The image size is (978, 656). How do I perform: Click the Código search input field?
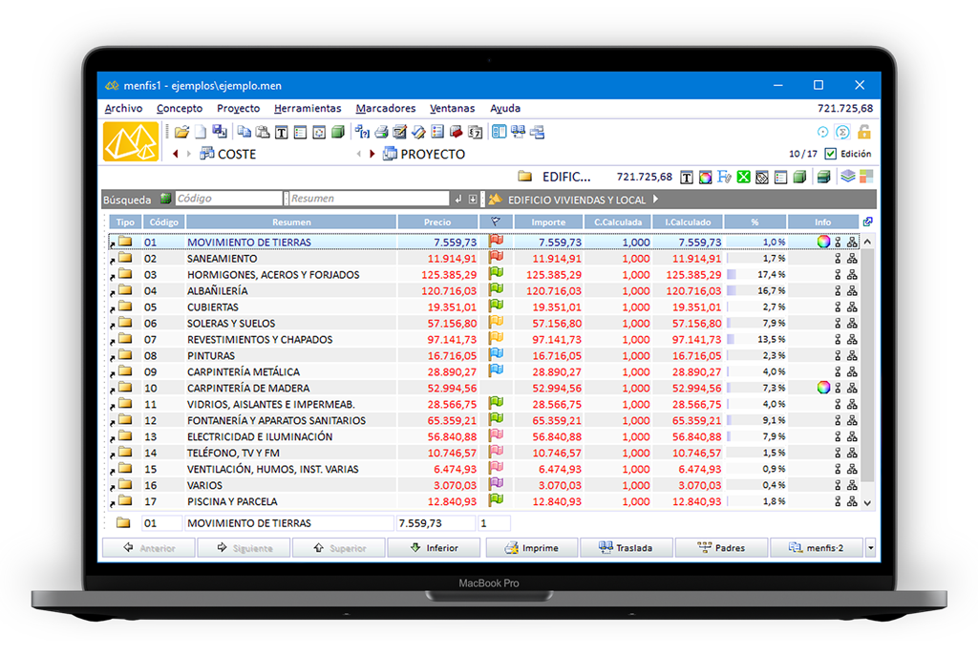229,199
